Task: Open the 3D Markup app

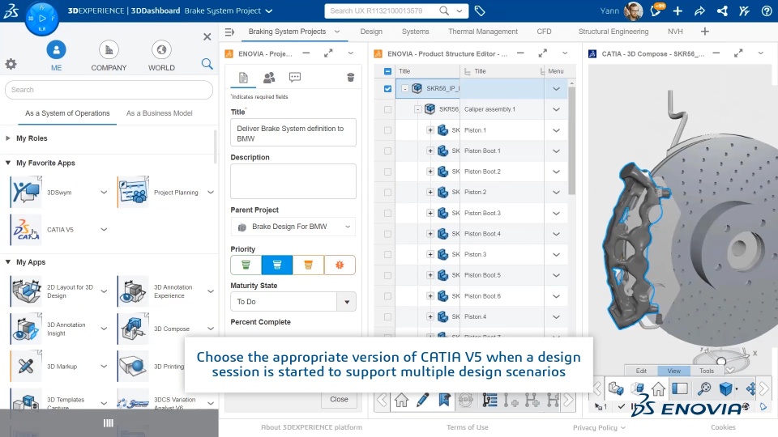Action: (26, 366)
